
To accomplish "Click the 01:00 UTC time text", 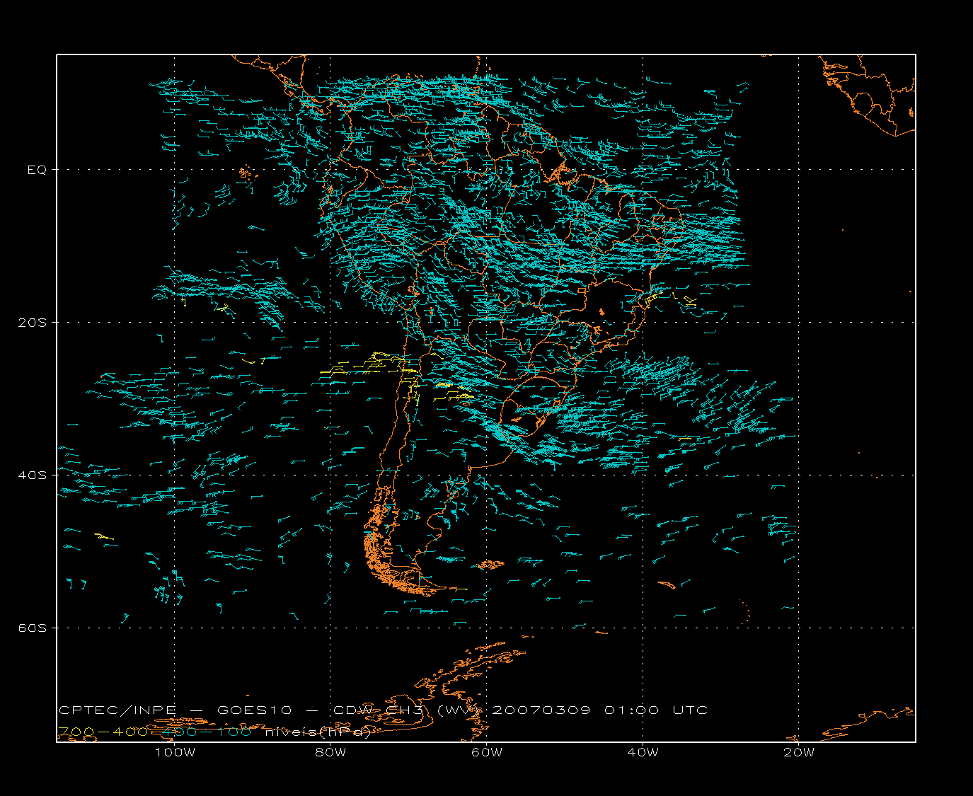I will tap(656, 710).
